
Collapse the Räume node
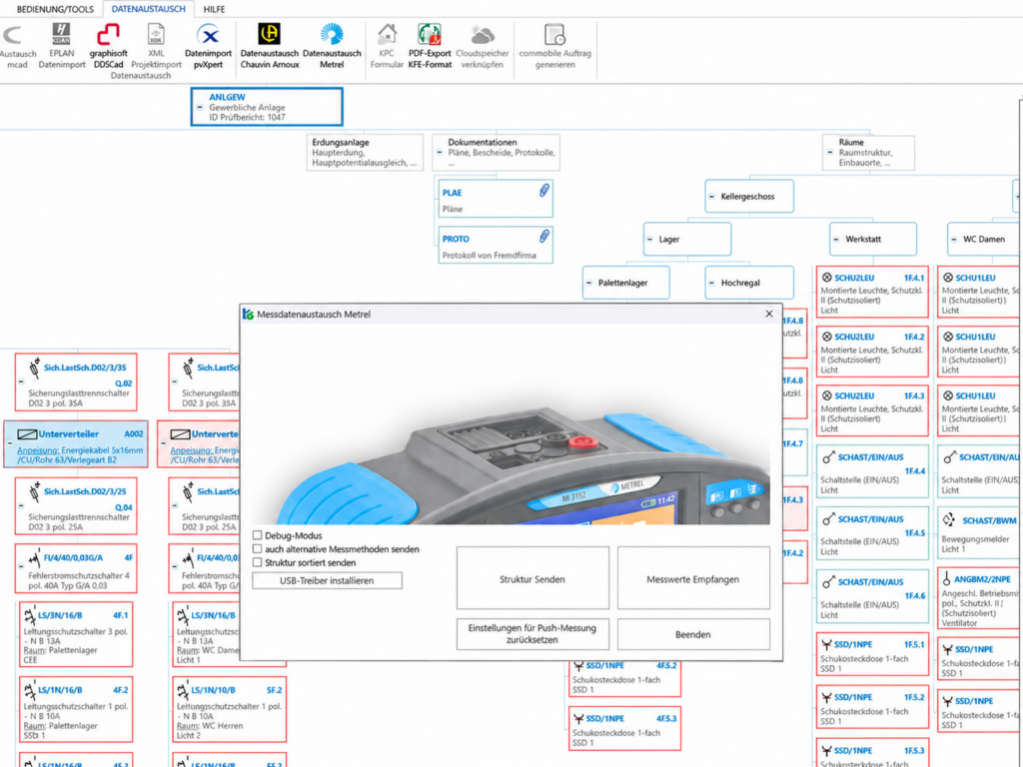tap(830, 152)
